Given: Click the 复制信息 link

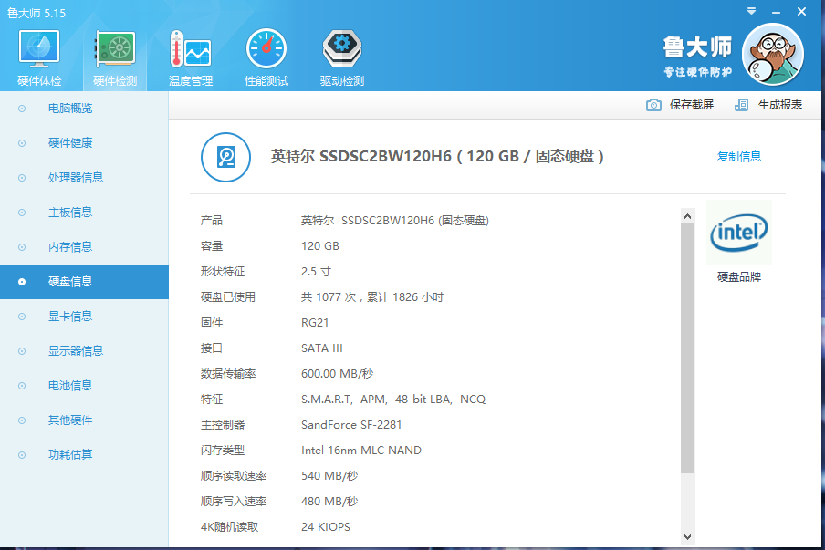Looking at the screenshot, I should point(738,157).
